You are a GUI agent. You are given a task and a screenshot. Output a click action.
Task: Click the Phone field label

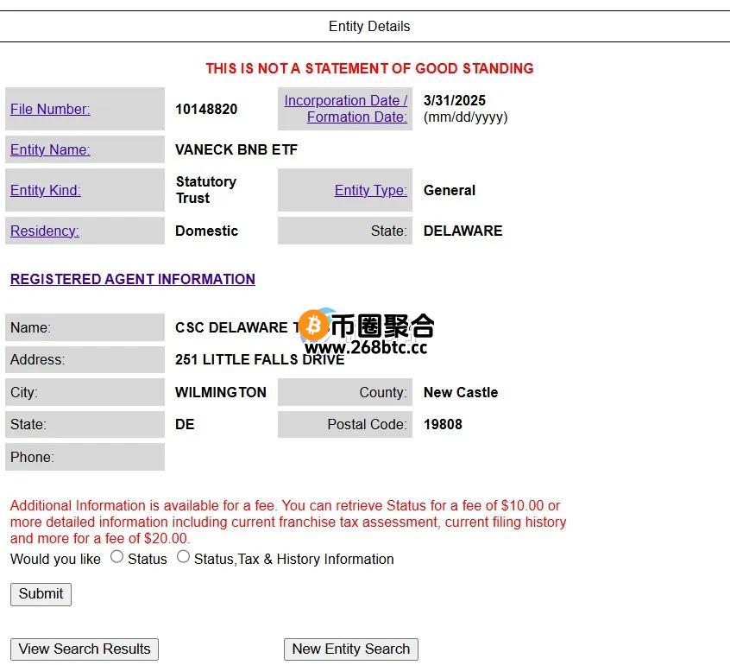[x=32, y=457]
